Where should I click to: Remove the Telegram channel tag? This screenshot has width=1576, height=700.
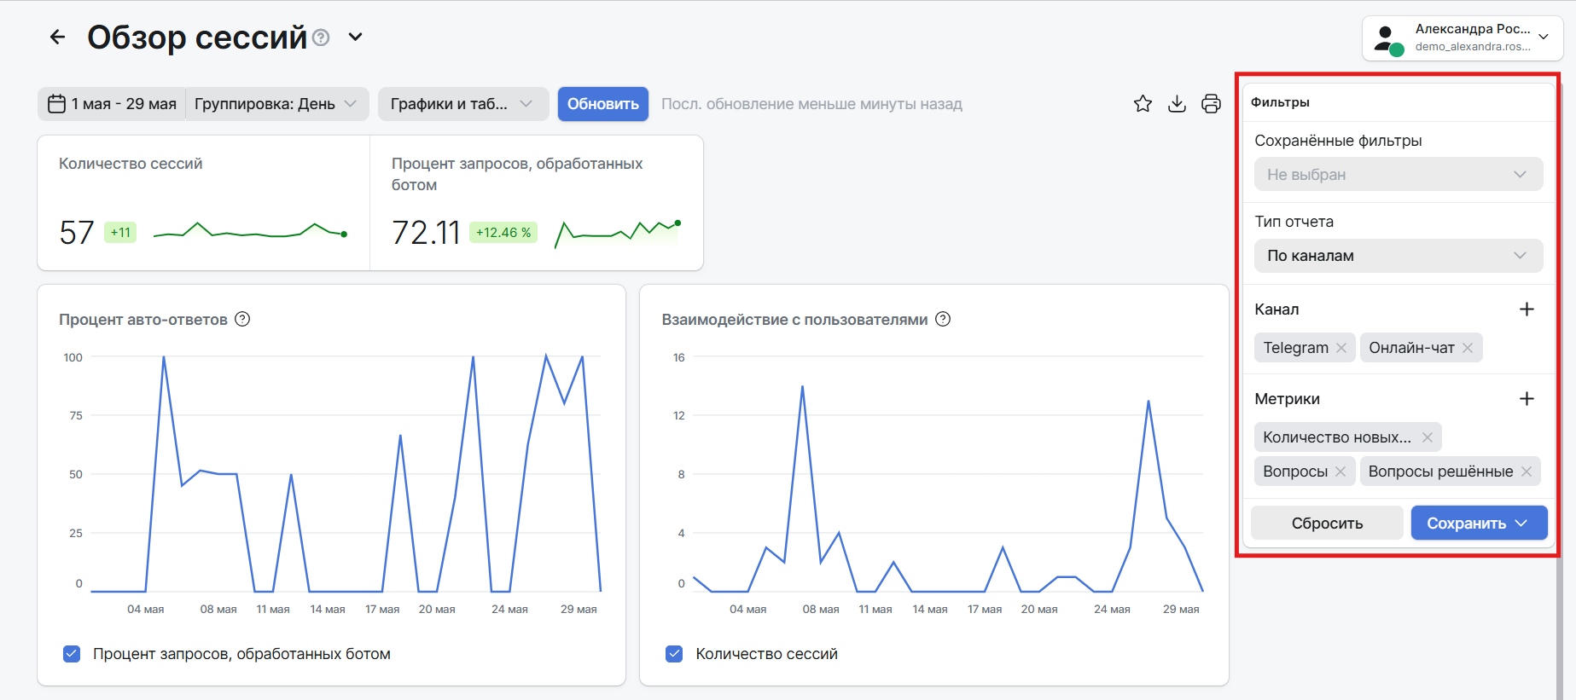pyautogui.click(x=1341, y=348)
